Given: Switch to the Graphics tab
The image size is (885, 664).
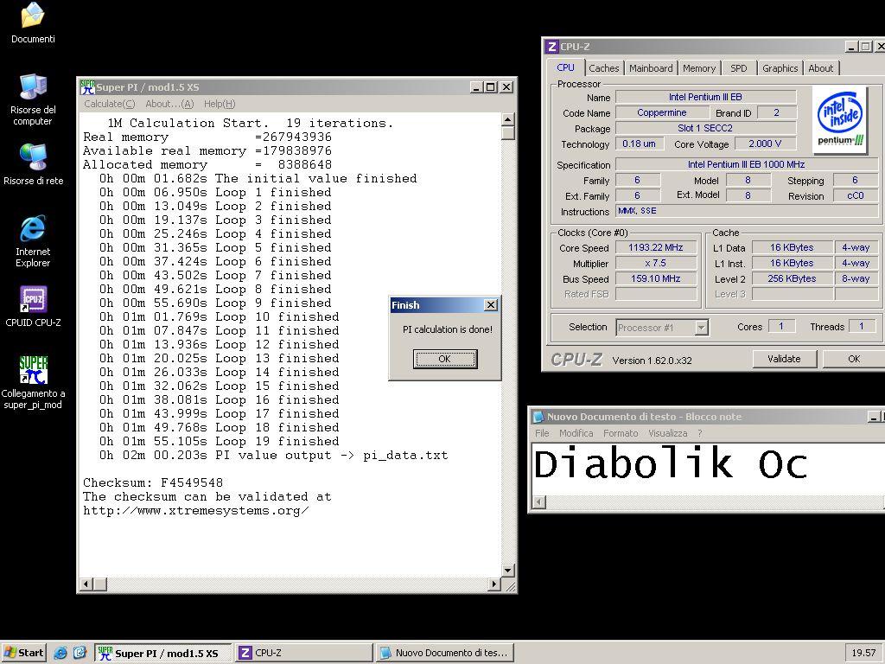Looking at the screenshot, I should point(780,68).
